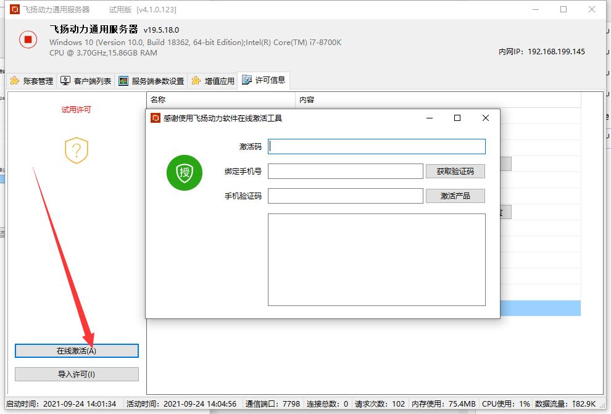Viewport: 611px width, 414px height.
Task: Switch to the 增值应用 tab
Action: (214, 81)
